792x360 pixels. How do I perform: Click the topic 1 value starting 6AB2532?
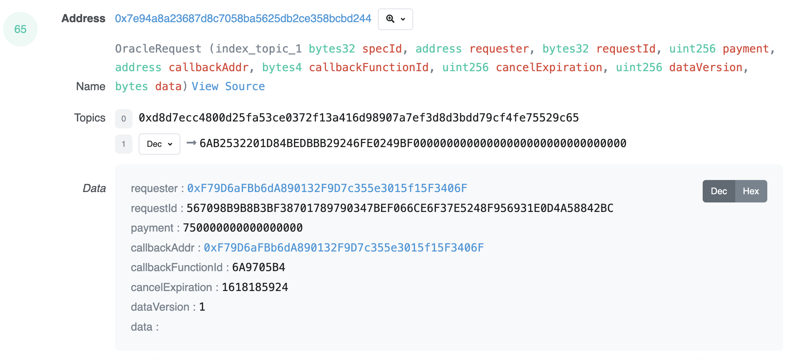pyautogui.click(x=413, y=143)
